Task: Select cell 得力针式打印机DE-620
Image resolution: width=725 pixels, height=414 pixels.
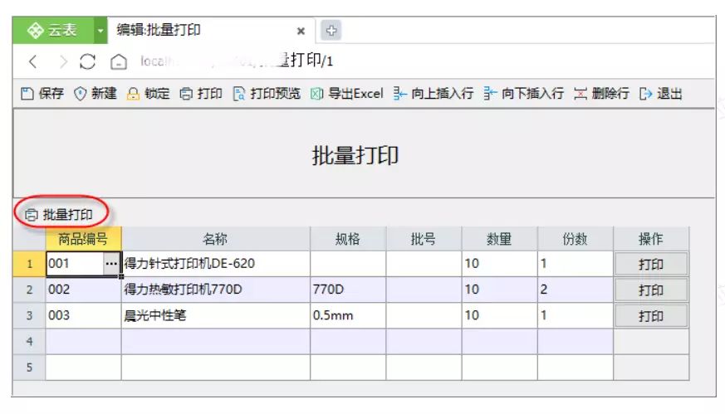Action: pos(215,264)
